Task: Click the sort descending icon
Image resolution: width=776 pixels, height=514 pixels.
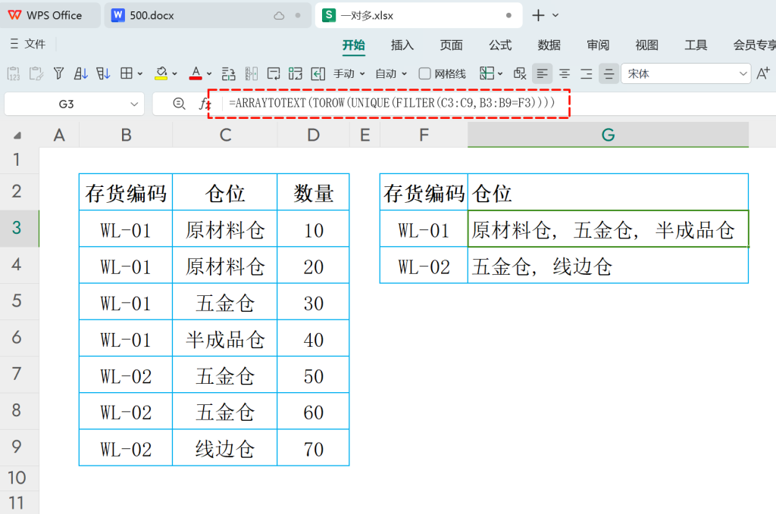Action: click(103, 73)
